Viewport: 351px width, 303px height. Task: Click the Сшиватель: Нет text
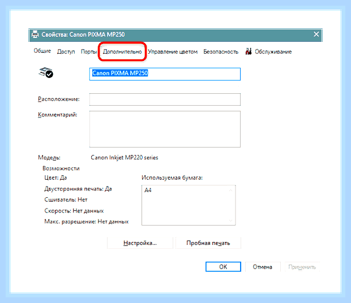(66, 200)
